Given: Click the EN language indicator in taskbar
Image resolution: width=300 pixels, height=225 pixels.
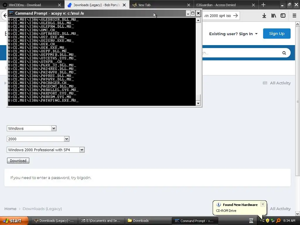Looking at the screenshot, I should click(251, 221).
